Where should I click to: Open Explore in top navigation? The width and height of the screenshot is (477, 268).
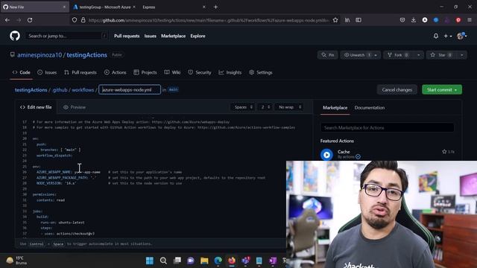(198, 36)
